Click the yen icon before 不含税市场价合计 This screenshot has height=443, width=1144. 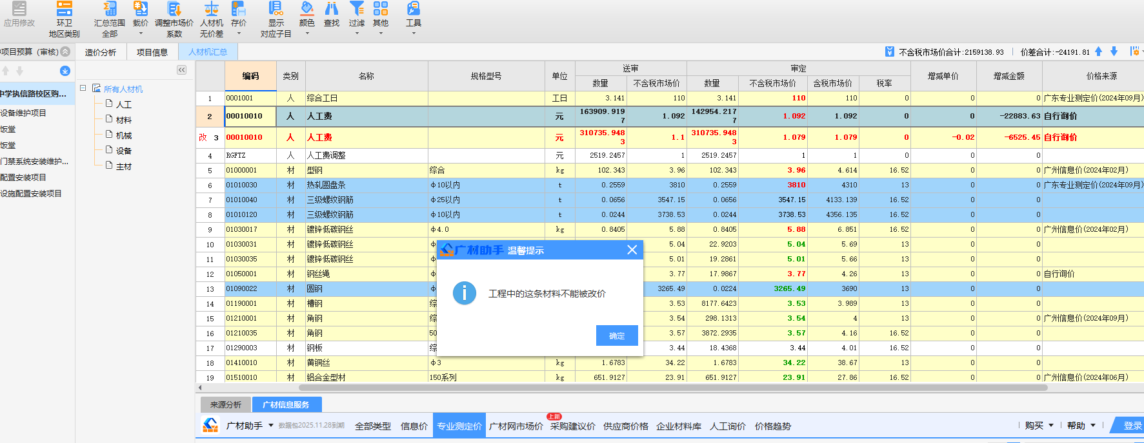point(890,52)
